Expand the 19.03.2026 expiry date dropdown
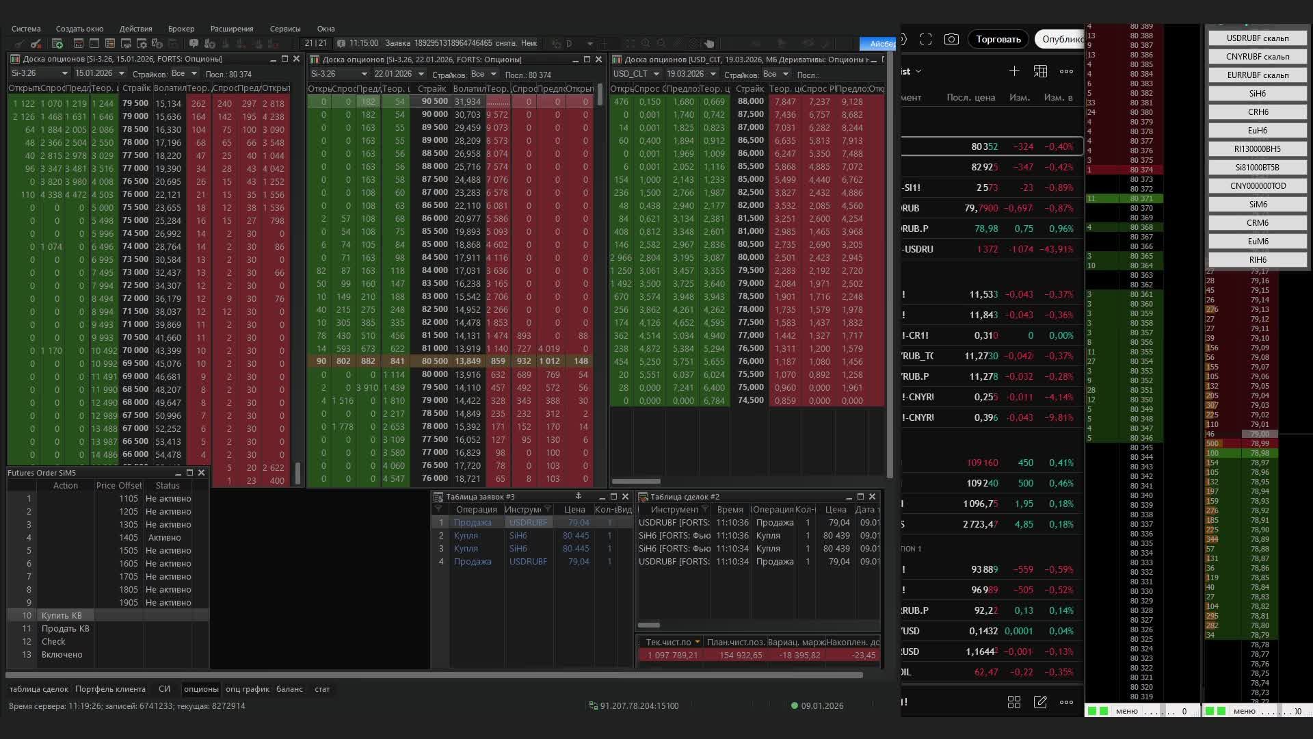The width and height of the screenshot is (1313, 739). (x=713, y=74)
